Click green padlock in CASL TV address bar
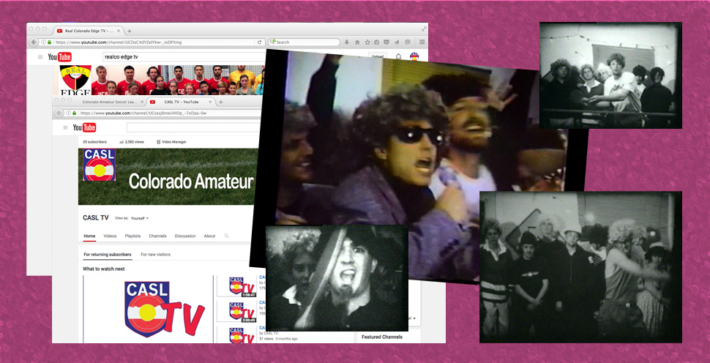710x363 pixels. 74,113
